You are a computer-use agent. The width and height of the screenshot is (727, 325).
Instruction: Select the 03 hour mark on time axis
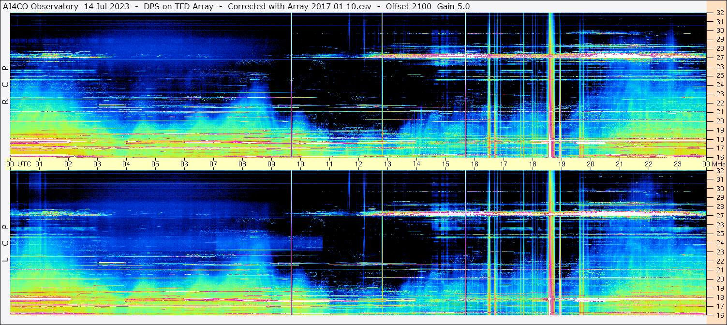pos(97,164)
